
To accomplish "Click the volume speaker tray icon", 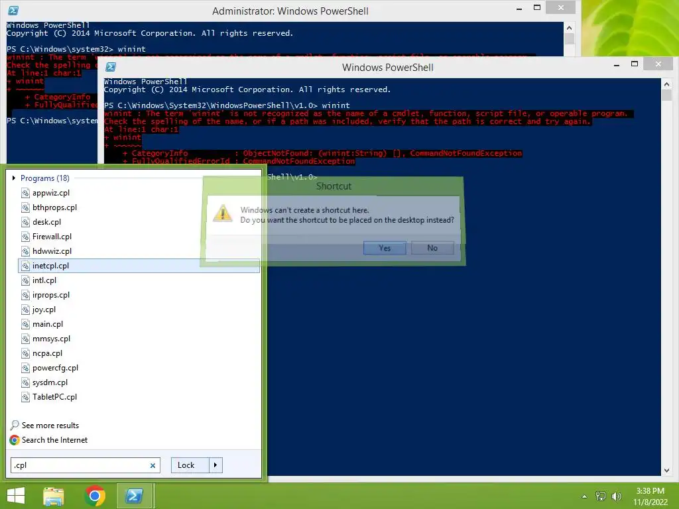I will 616,496.
